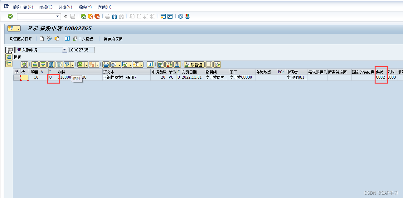The width and height of the screenshot is (403, 198).
Task: Click the 短文本 column header
Action: (127, 72)
